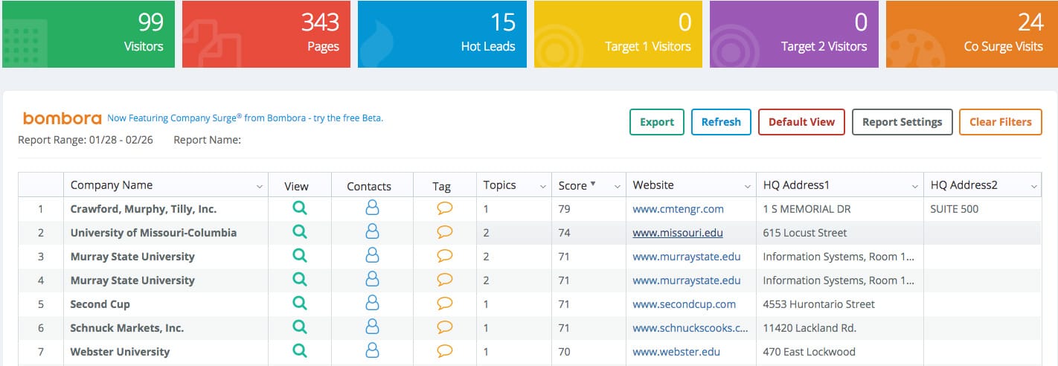Tag Schnuck Markets, Inc. with the speech bubble
1058x366 pixels.
[445, 328]
